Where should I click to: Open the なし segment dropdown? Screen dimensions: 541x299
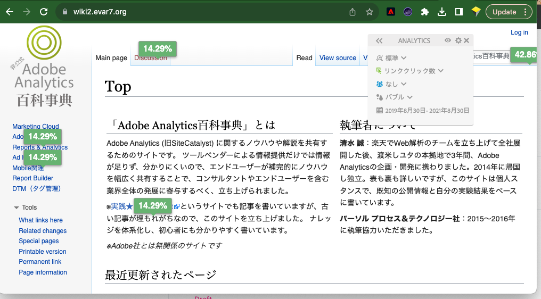(x=396, y=84)
